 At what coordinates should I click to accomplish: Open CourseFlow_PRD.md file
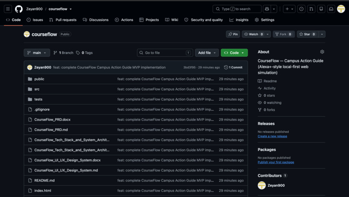(51, 130)
